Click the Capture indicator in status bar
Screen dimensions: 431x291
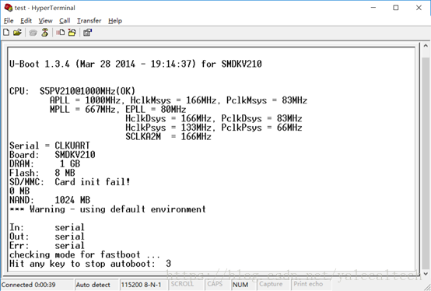(x=271, y=284)
